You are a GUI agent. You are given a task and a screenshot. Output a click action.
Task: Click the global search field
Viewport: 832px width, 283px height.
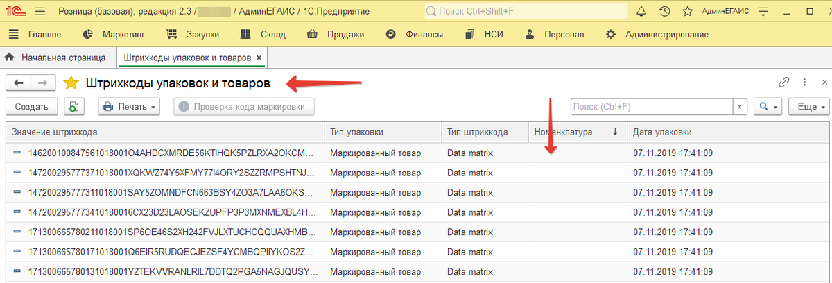tap(525, 11)
